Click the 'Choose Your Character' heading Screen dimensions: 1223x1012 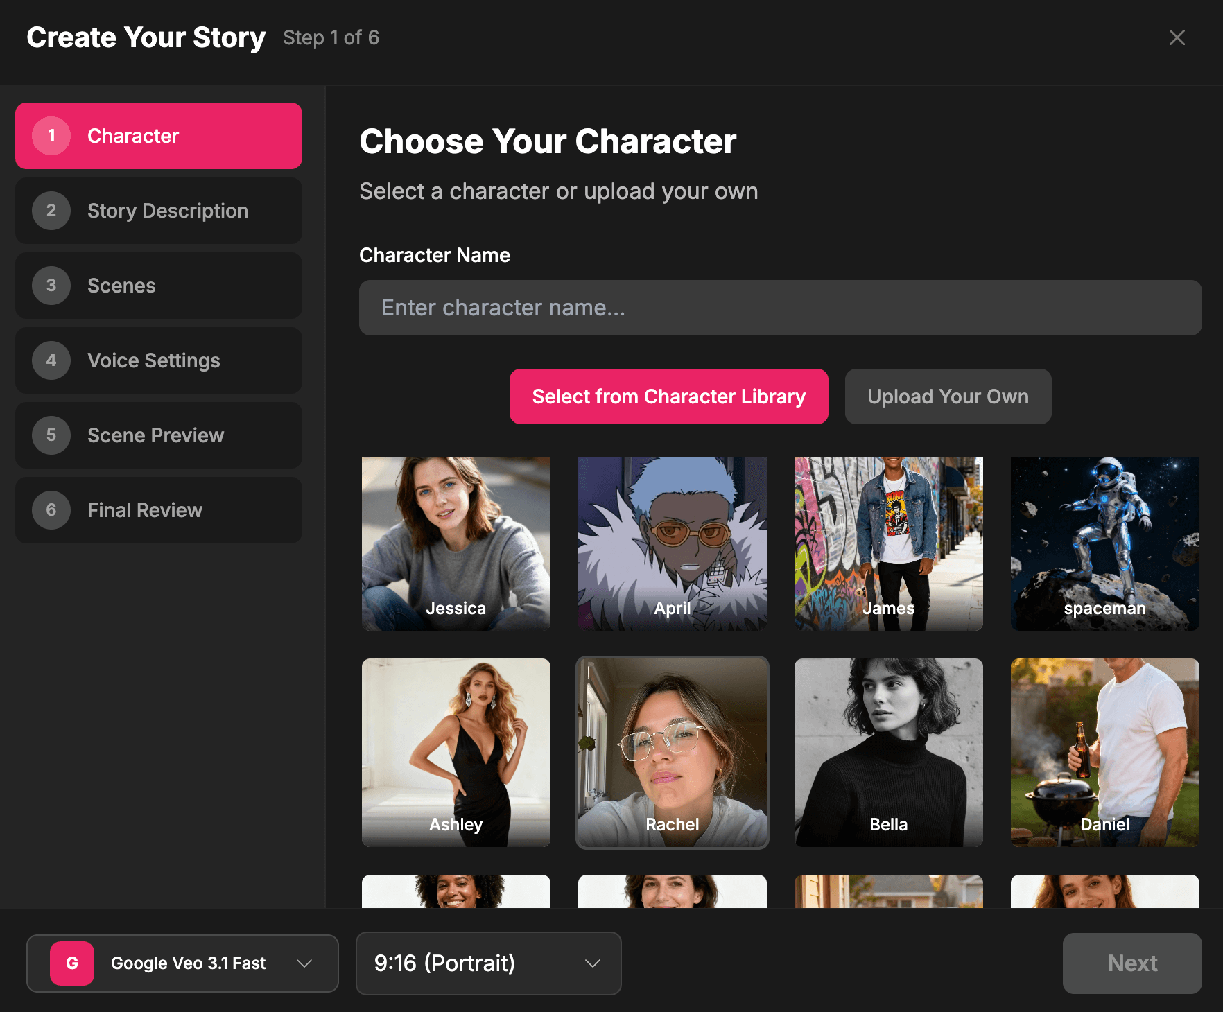click(548, 141)
